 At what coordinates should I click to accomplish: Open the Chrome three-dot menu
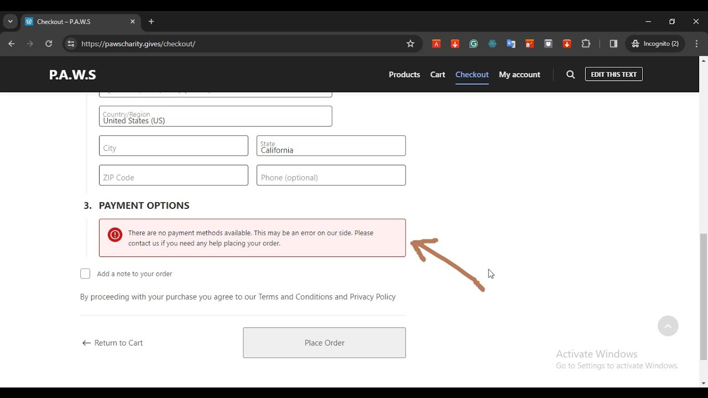(x=696, y=44)
